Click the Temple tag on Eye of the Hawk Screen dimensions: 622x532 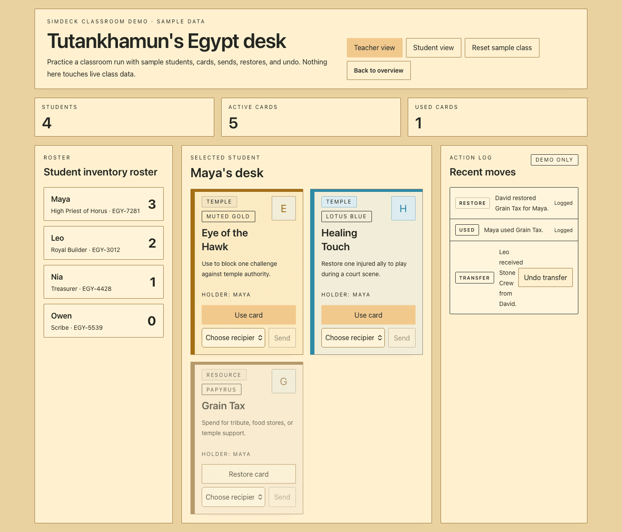[x=219, y=202]
